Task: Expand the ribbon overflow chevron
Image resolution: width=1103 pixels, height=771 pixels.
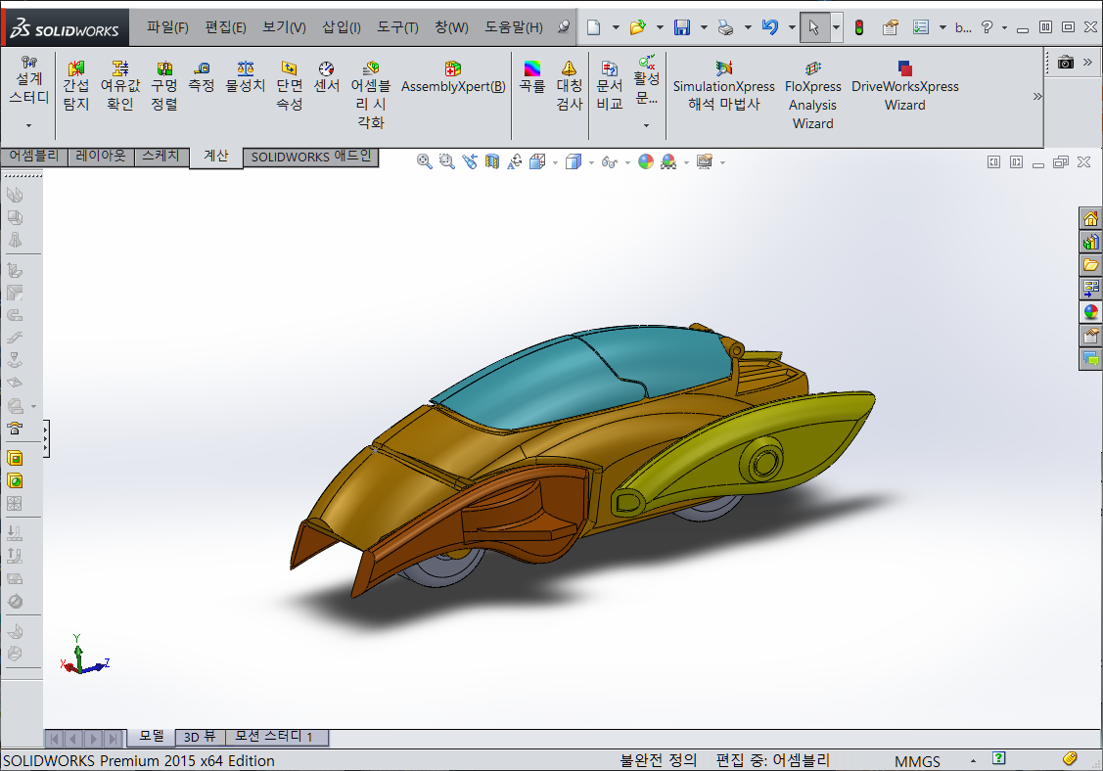Action: (1036, 96)
